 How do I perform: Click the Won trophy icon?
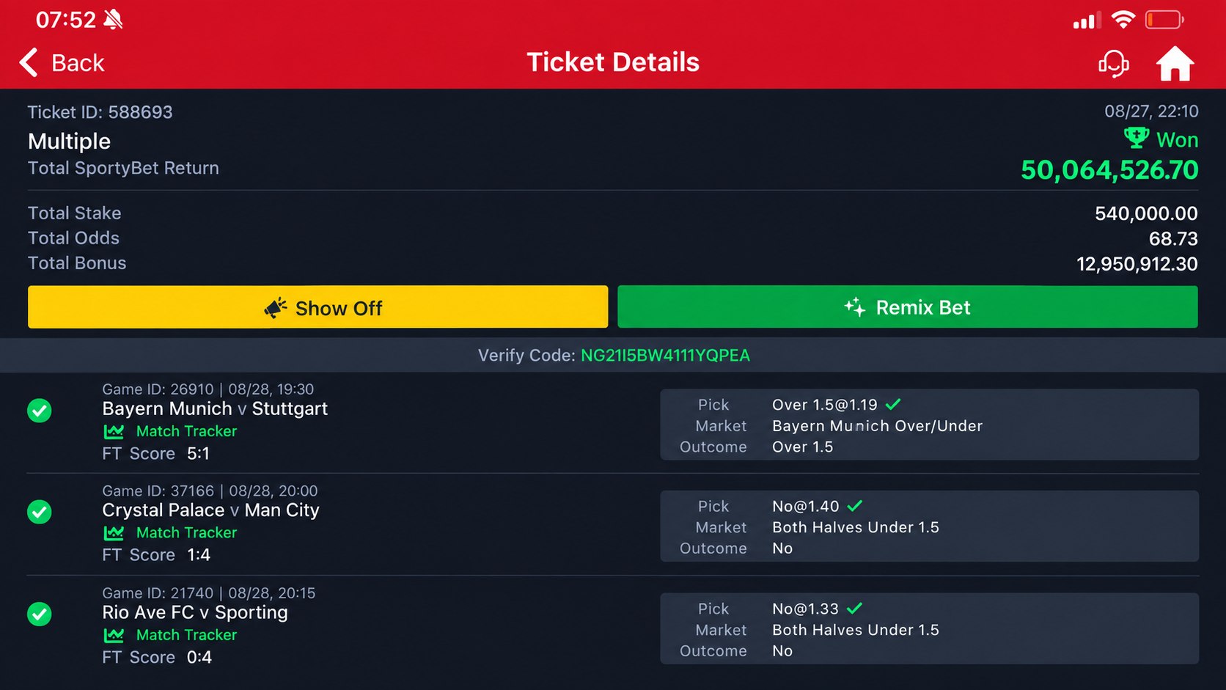pyautogui.click(x=1137, y=138)
